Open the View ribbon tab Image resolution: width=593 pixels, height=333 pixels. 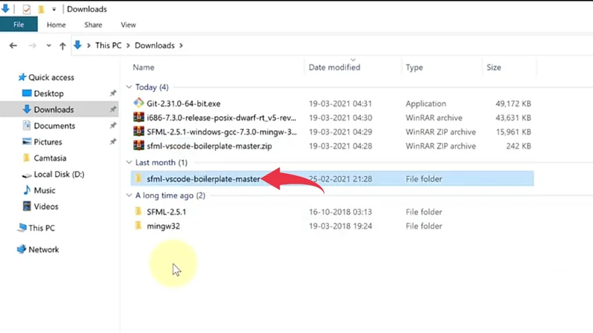click(x=130, y=24)
